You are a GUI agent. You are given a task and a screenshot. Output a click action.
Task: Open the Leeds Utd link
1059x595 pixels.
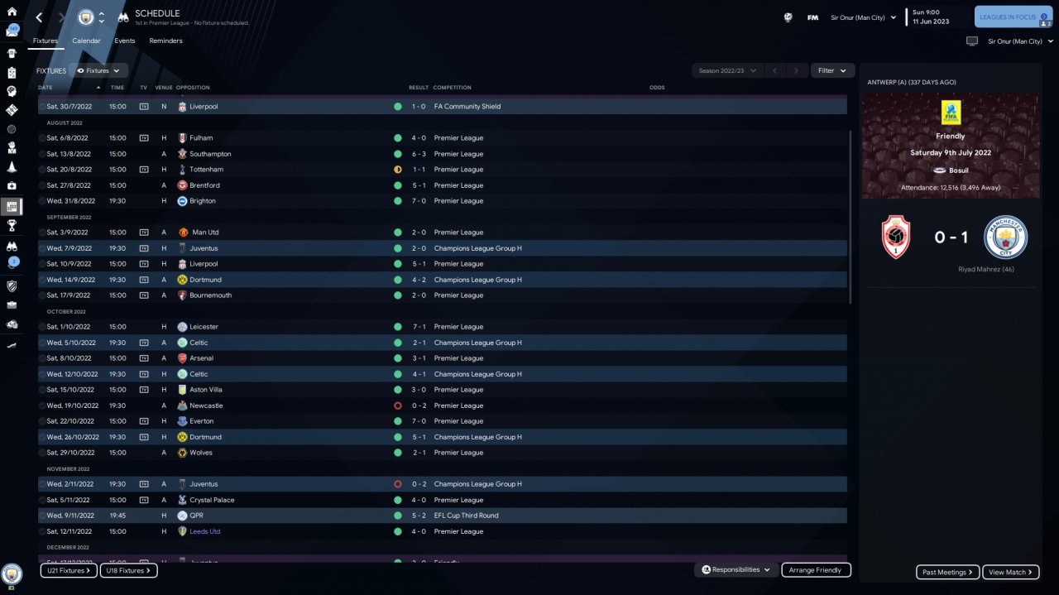(x=204, y=531)
